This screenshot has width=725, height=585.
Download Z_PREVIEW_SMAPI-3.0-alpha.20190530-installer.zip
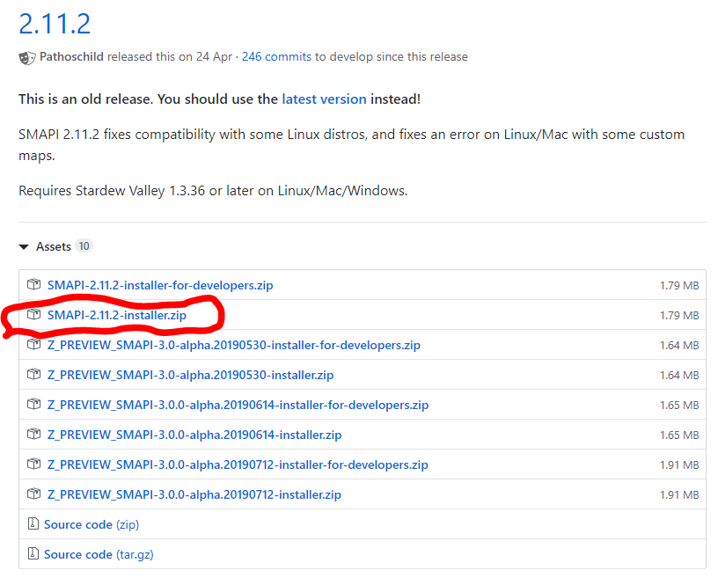click(191, 375)
